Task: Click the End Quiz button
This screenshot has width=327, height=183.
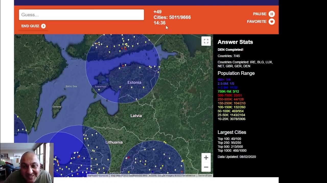Action: tap(33, 26)
